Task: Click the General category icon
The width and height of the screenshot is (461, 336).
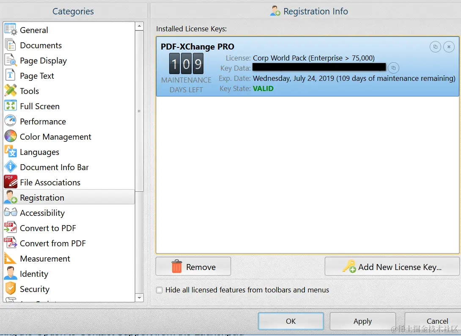Action: pyautogui.click(x=11, y=30)
